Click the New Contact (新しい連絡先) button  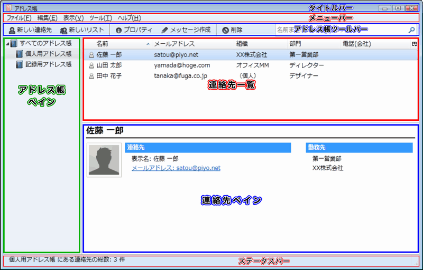30,30
